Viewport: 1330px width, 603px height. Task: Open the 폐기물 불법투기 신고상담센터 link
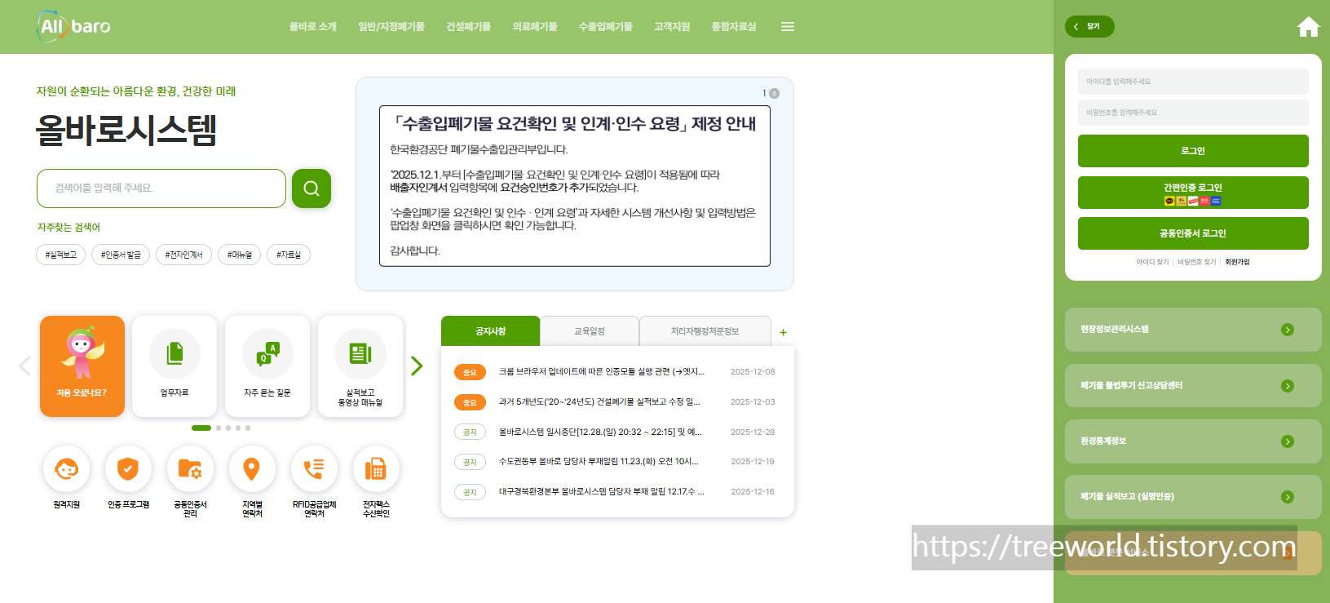[1193, 386]
